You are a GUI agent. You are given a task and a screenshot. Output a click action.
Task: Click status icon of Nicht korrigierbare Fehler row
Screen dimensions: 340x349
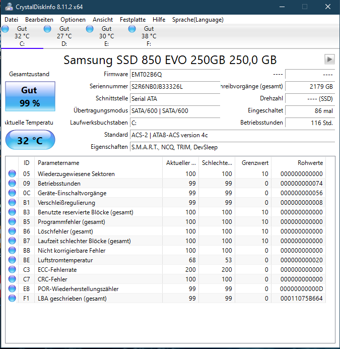[12, 250]
